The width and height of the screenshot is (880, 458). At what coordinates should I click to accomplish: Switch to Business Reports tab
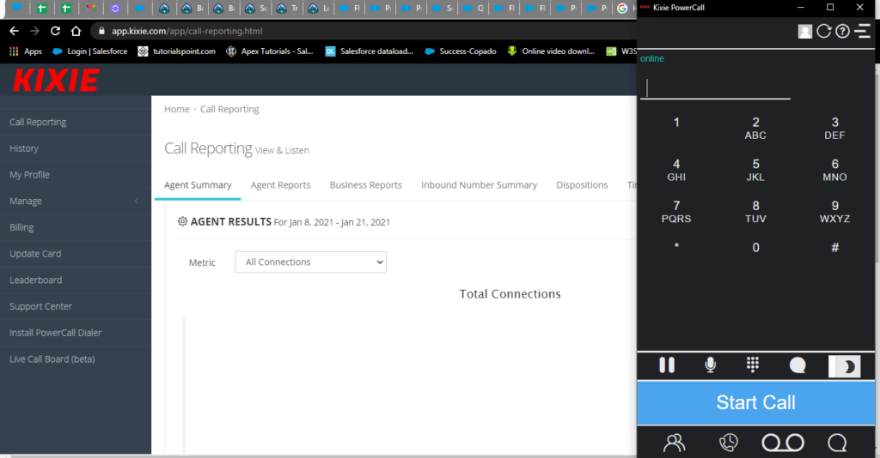pyautogui.click(x=365, y=184)
